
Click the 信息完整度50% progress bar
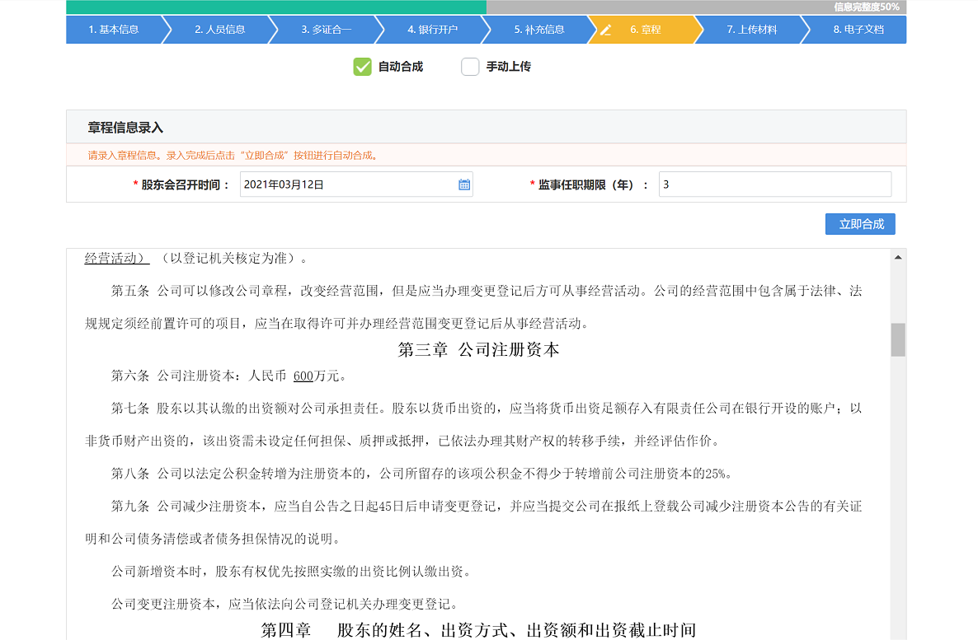[486, 7]
